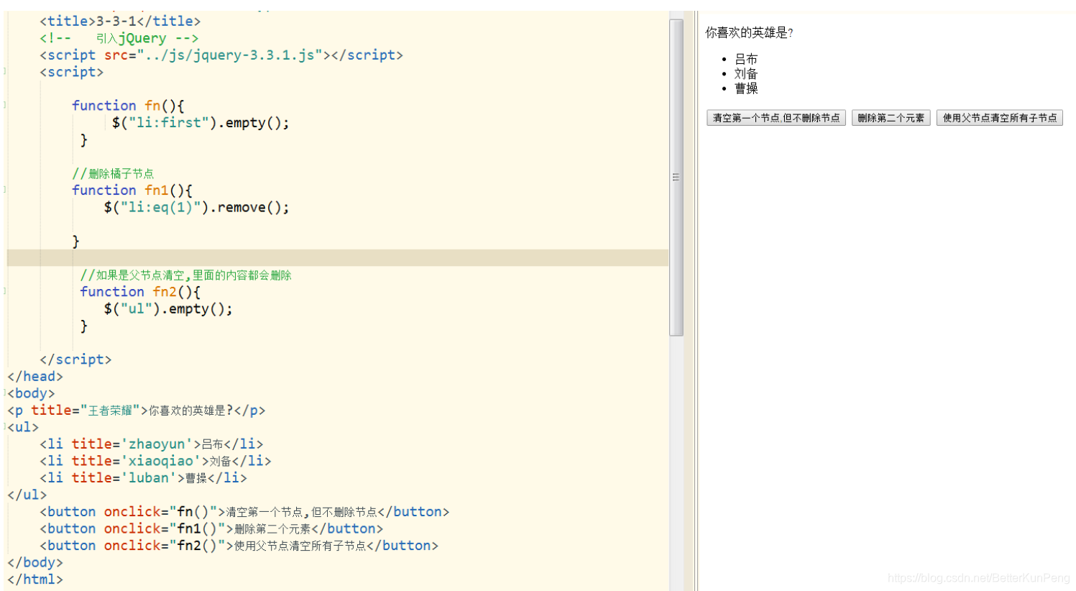Click the '删除第二个元素' button in preview
This screenshot has width=1076, height=591.
click(x=891, y=118)
